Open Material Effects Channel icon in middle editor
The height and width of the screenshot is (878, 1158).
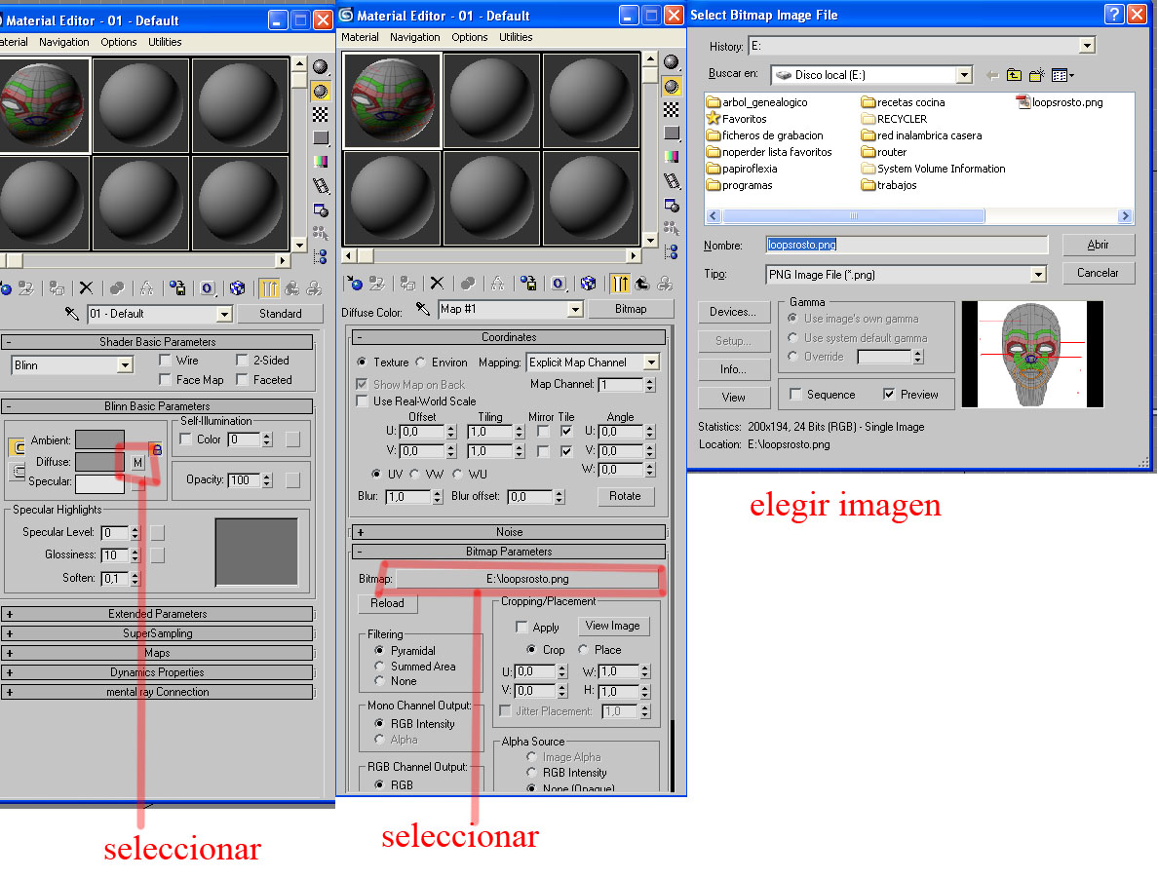(x=559, y=284)
